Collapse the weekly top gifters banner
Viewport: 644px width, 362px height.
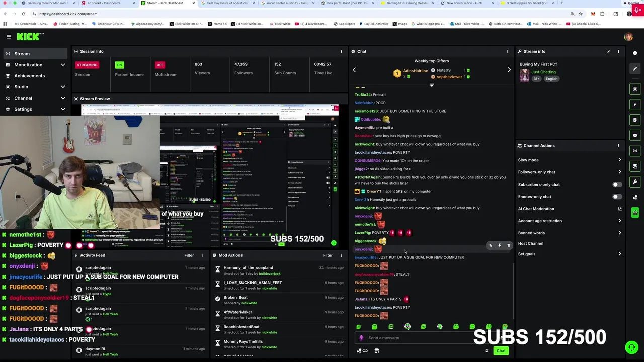(431, 85)
